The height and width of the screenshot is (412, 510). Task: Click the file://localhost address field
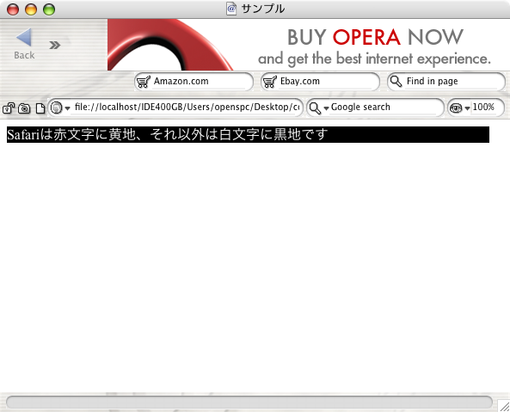click(x=187, y=107)
